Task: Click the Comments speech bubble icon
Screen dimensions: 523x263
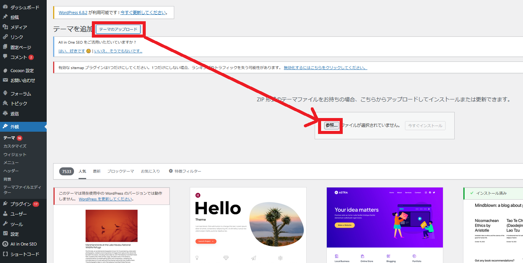Action: click(x=5, y=57)
